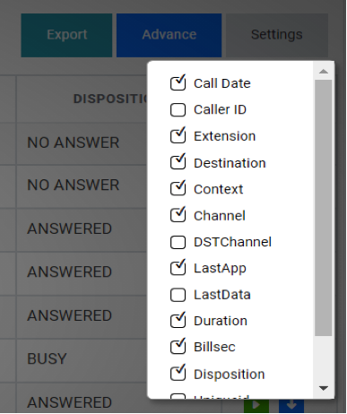
Task: Click the scrollbar down arrow
Action: (x=324, y=388)
